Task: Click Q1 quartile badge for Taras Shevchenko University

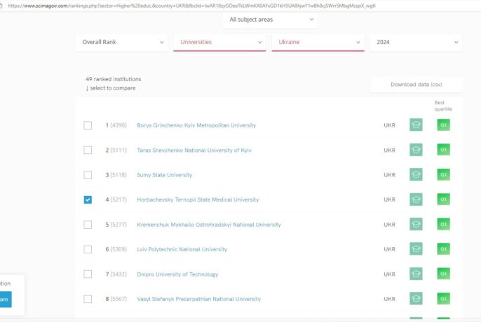Action: [443, 150]
